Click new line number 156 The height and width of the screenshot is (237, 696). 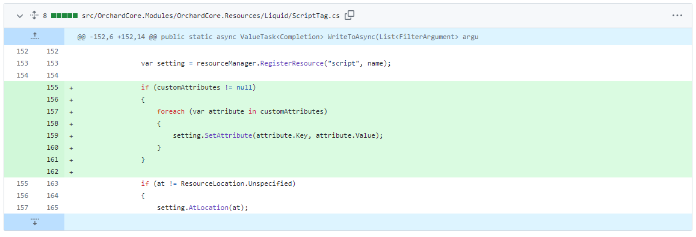click(x=52, y=99)
